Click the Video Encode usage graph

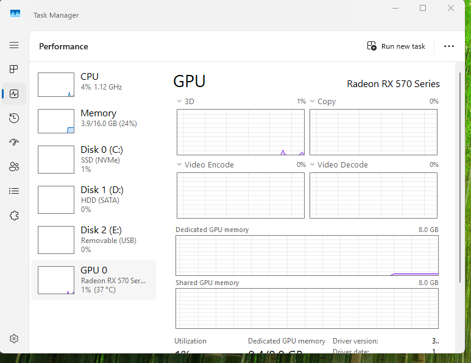point(241,196)
